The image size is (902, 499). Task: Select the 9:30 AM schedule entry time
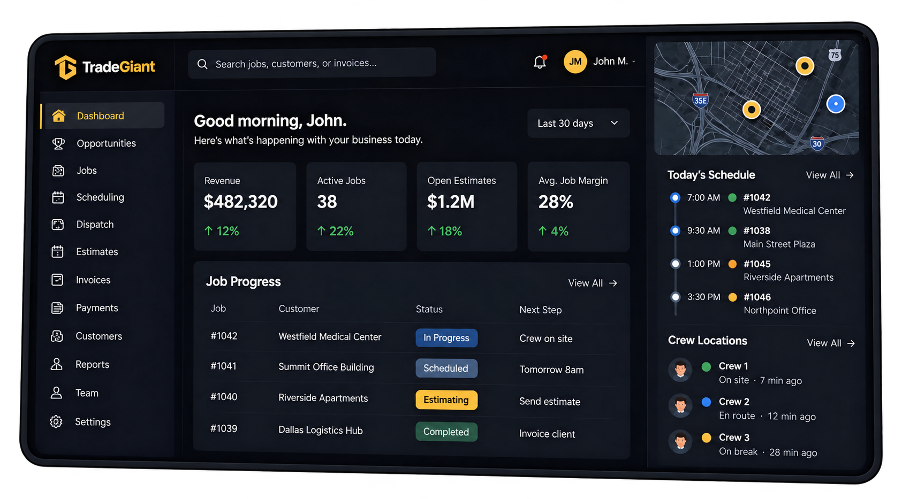point(703,231)
